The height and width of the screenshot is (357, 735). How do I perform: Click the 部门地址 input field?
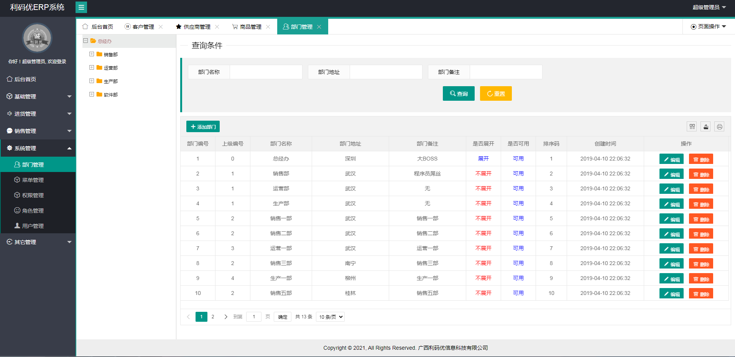[386, 72]
